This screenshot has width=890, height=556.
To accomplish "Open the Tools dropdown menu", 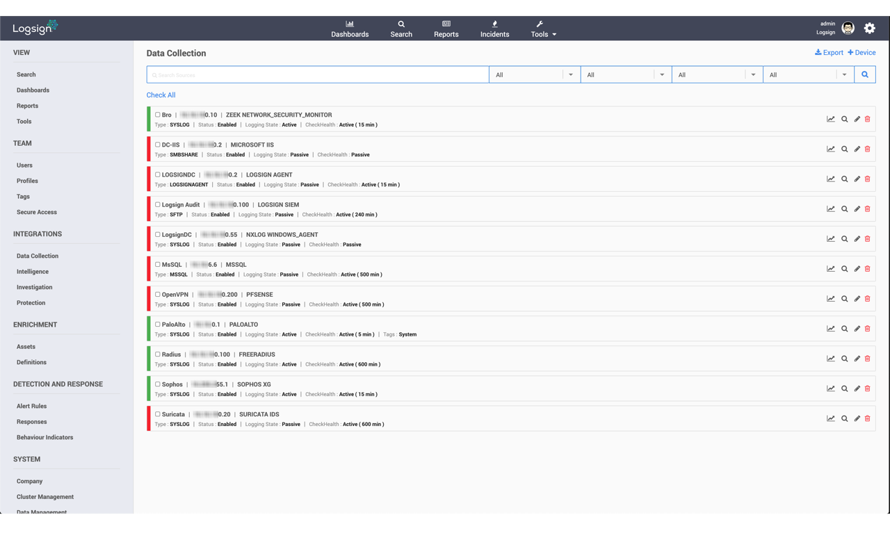I will pyautogui.click(x=544, y=28).
